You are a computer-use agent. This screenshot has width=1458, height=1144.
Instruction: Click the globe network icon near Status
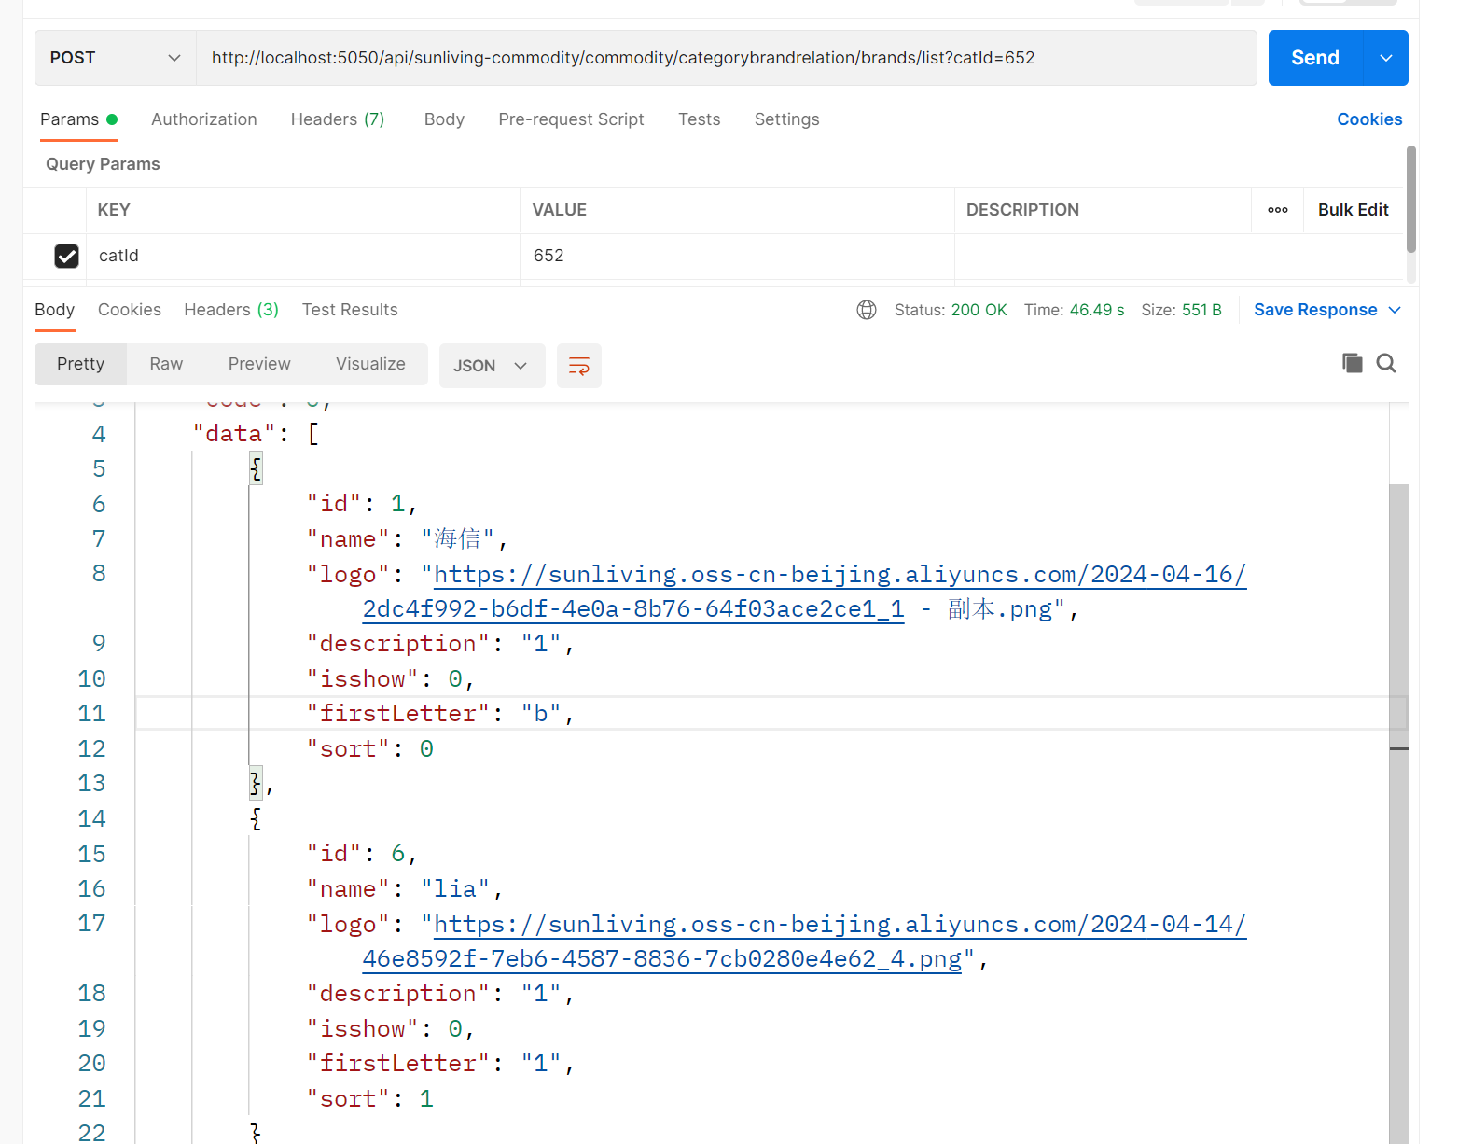coord(867,310)
